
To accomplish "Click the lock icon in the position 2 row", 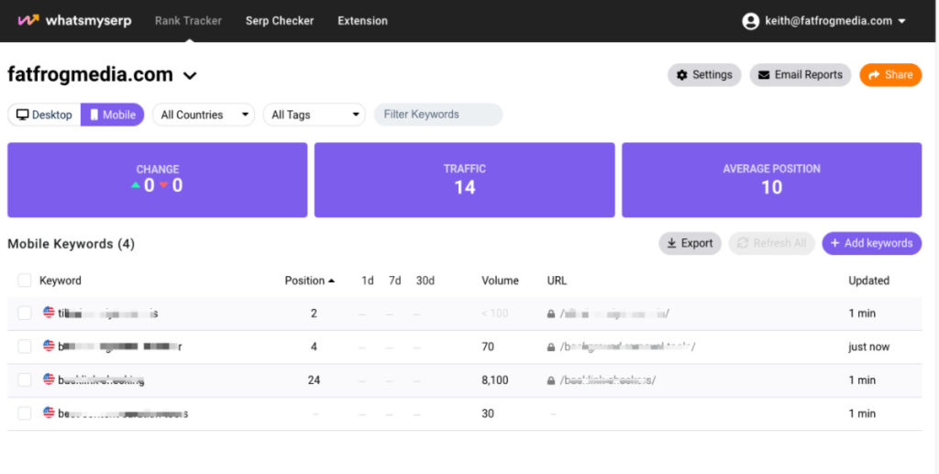I will [551, 314].
